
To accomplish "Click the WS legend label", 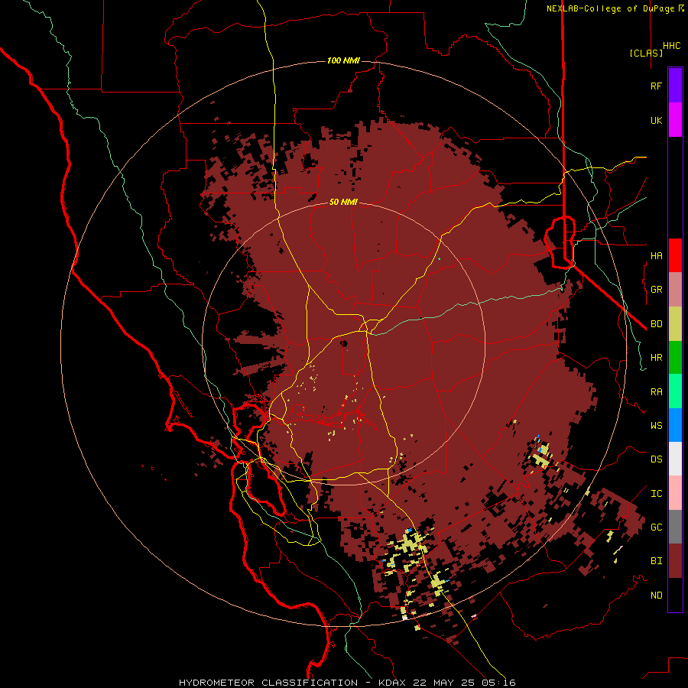I will [x=656, y=425].
